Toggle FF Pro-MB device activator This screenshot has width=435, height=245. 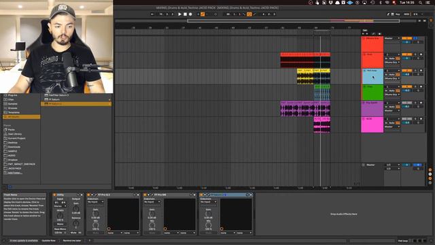[x=145, y=195]
